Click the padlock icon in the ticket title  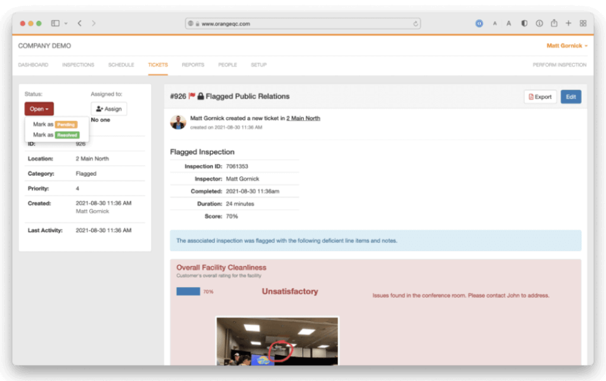click(x=201, y=96)
